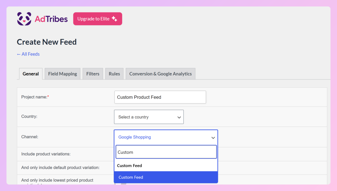The width and height of the screenshot is (337, 191).
Task: Open the Field Mapping tab
Action: [x=63, y=74]
